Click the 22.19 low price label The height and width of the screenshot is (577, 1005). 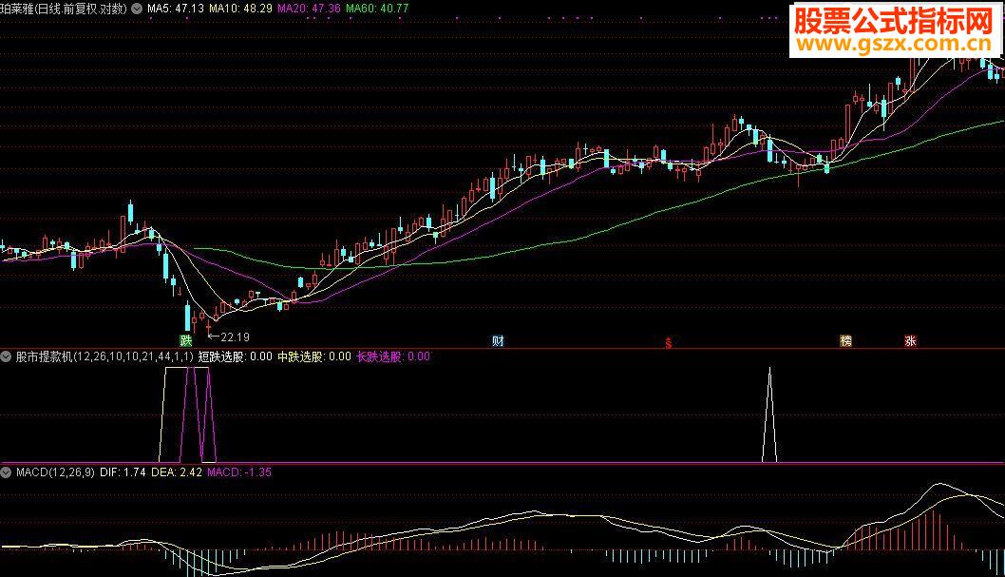(x=235, y=337)
